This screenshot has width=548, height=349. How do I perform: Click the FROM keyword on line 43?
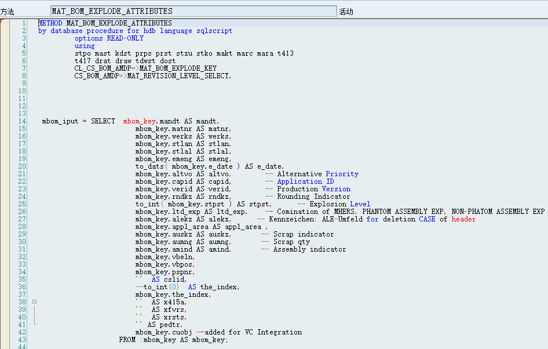[x=127, y=340]
